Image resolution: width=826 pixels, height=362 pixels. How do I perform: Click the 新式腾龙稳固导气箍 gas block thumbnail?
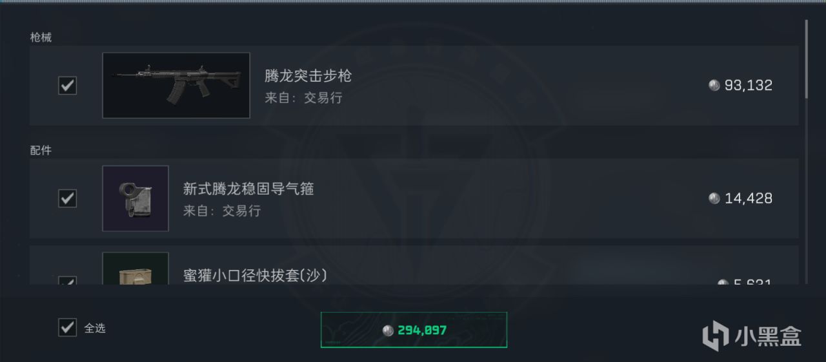(x=136, y=198)
